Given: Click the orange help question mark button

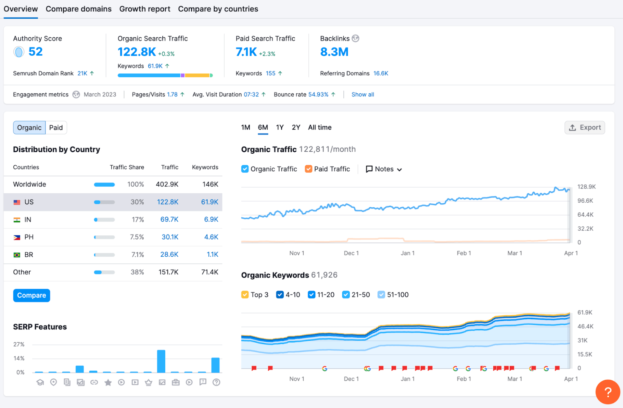Looking at the screenshot, I should 607,392.
